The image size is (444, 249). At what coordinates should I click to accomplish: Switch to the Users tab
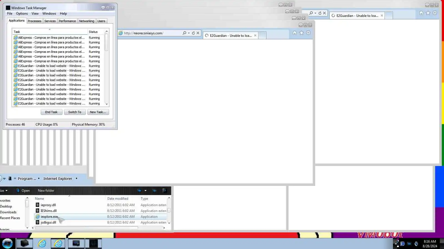point(101,21)
